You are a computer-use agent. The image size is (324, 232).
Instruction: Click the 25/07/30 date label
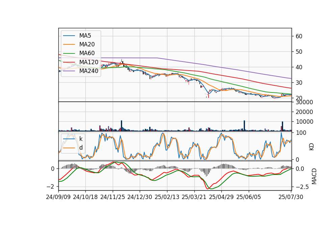pyautogui.click(x=291, y=197)
